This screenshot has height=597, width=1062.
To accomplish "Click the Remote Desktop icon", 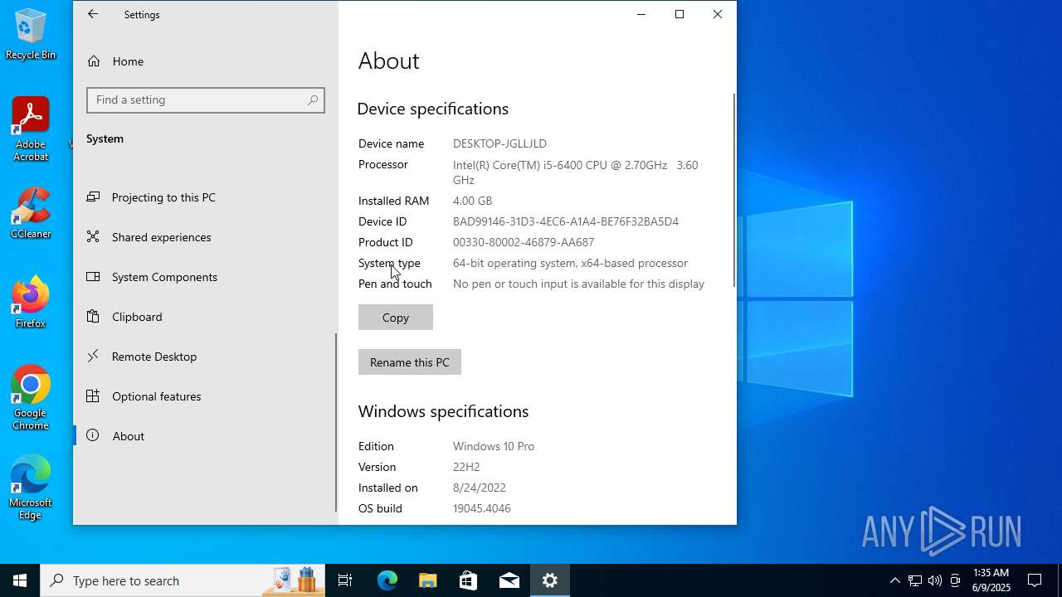I will coord(94,357).
